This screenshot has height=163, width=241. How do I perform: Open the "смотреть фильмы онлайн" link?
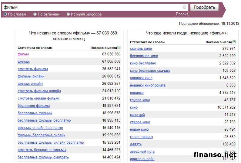[39, 91]
